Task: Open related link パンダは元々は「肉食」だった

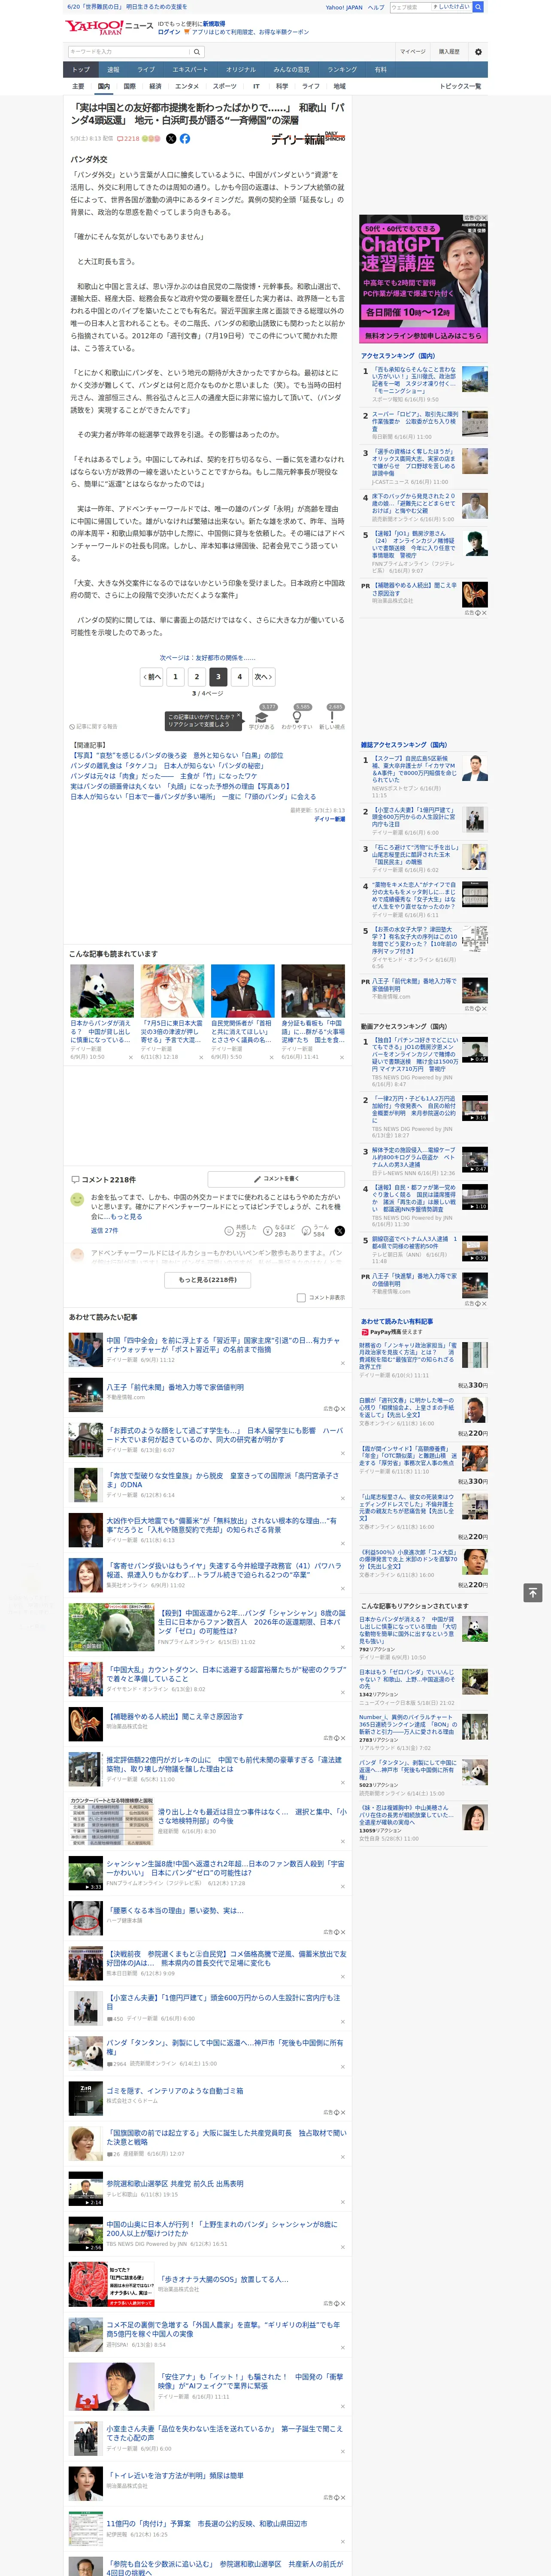Action: click(164, 776)
